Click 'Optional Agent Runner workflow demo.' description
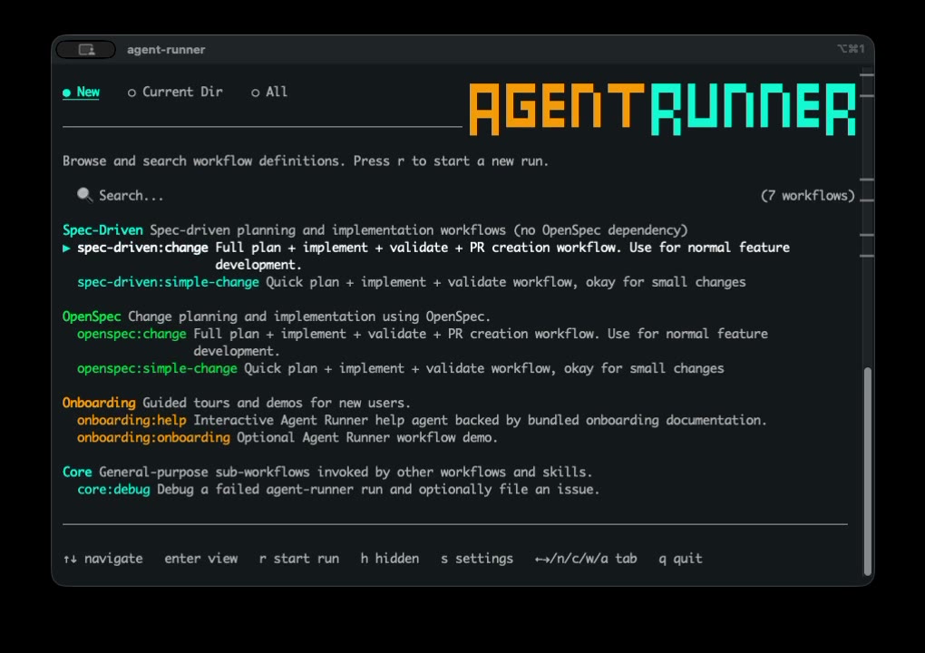 (367, 437)
